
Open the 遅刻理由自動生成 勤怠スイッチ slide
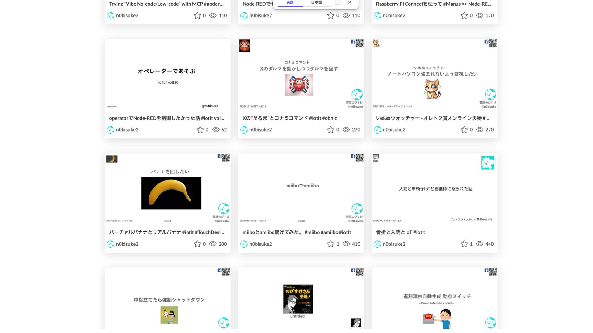(434, 299)
